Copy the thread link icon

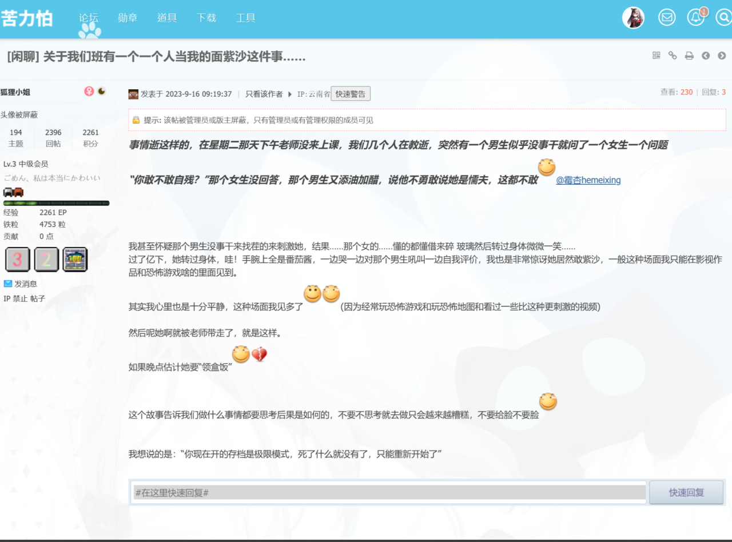(673, 55)
